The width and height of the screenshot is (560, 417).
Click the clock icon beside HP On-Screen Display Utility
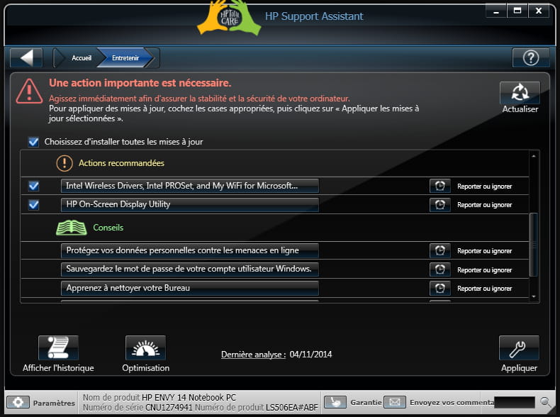click(x=440, y=205)
